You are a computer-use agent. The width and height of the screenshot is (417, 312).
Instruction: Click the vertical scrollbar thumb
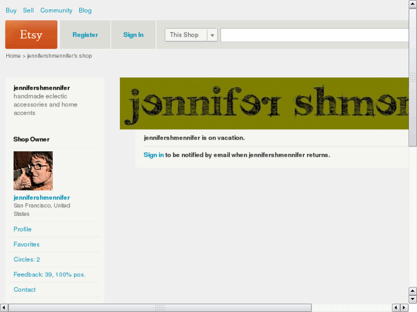[x=412, y=77]
